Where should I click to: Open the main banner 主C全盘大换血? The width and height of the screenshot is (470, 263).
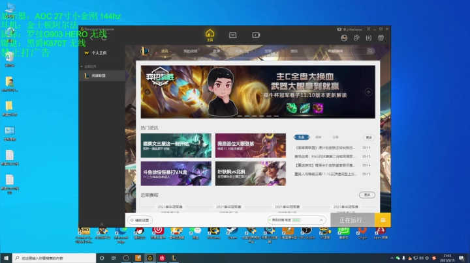tap(258, 92)
